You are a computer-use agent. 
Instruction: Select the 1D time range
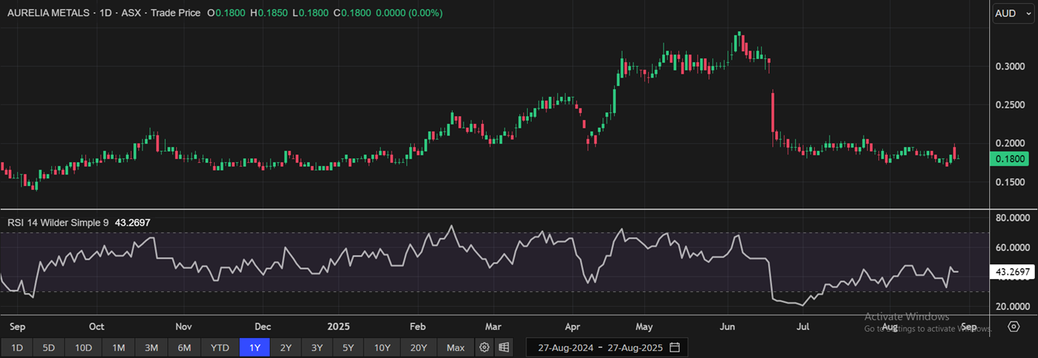tap(16, 347)
